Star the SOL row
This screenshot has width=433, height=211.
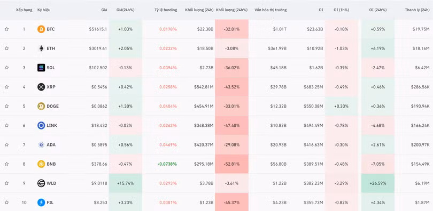6,67
